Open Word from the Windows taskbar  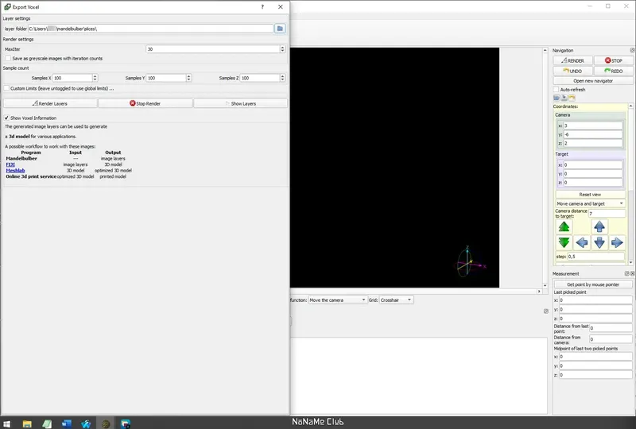coord(66,423)
